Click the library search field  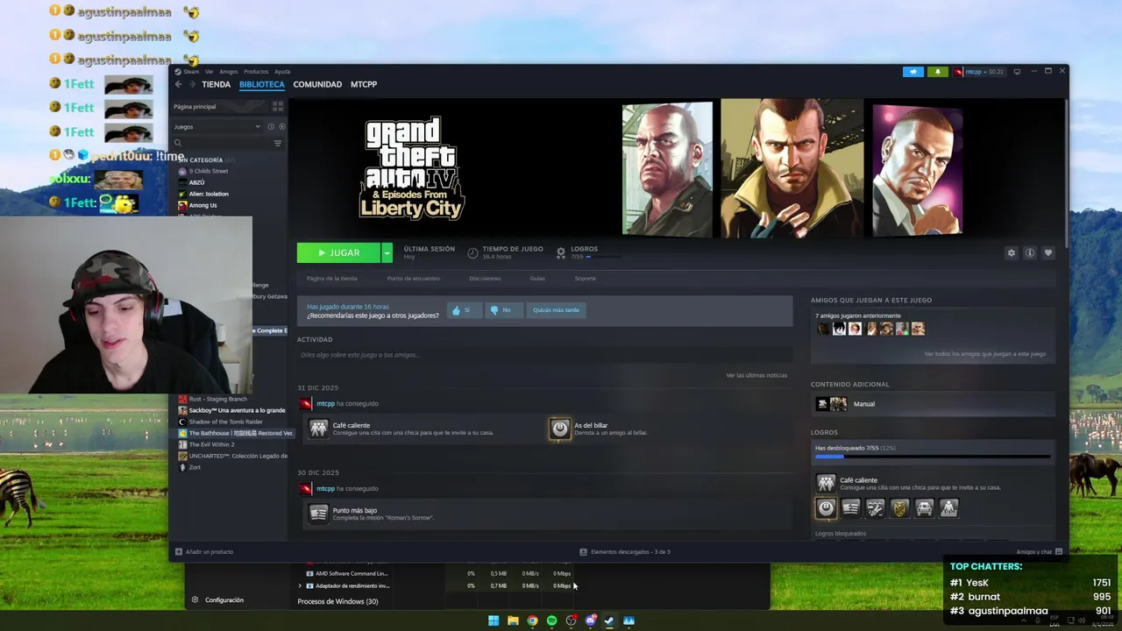click(x=221, y=143)
